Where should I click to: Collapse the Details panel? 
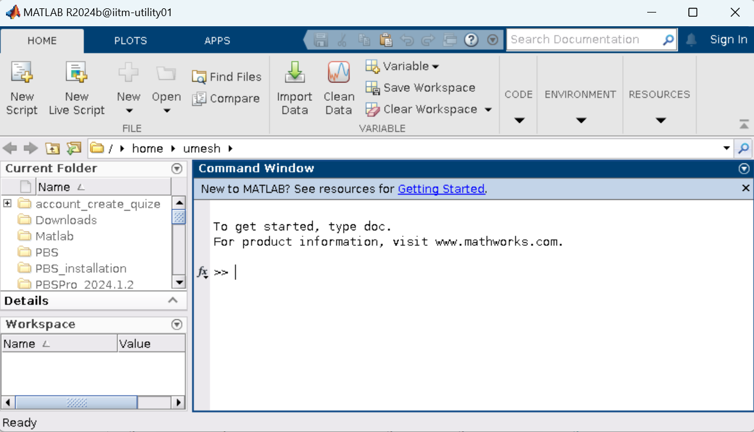[x=174, y=301]
